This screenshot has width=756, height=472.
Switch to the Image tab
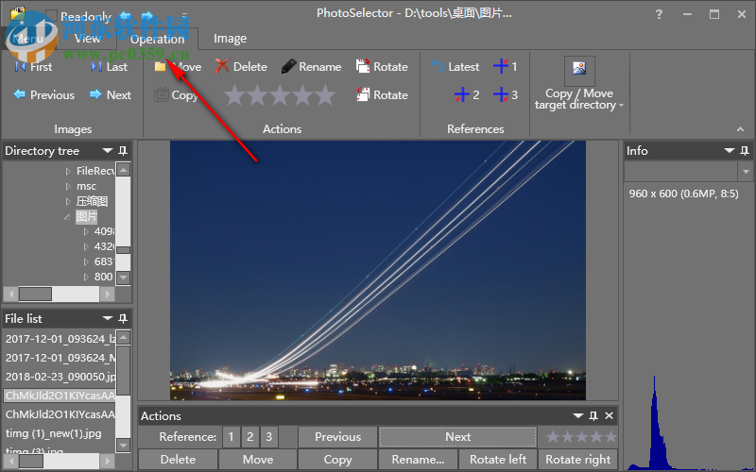230,39
